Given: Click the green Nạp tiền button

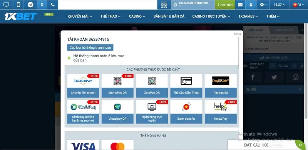Looking at the screenshot, I should [x=225, y=5].
